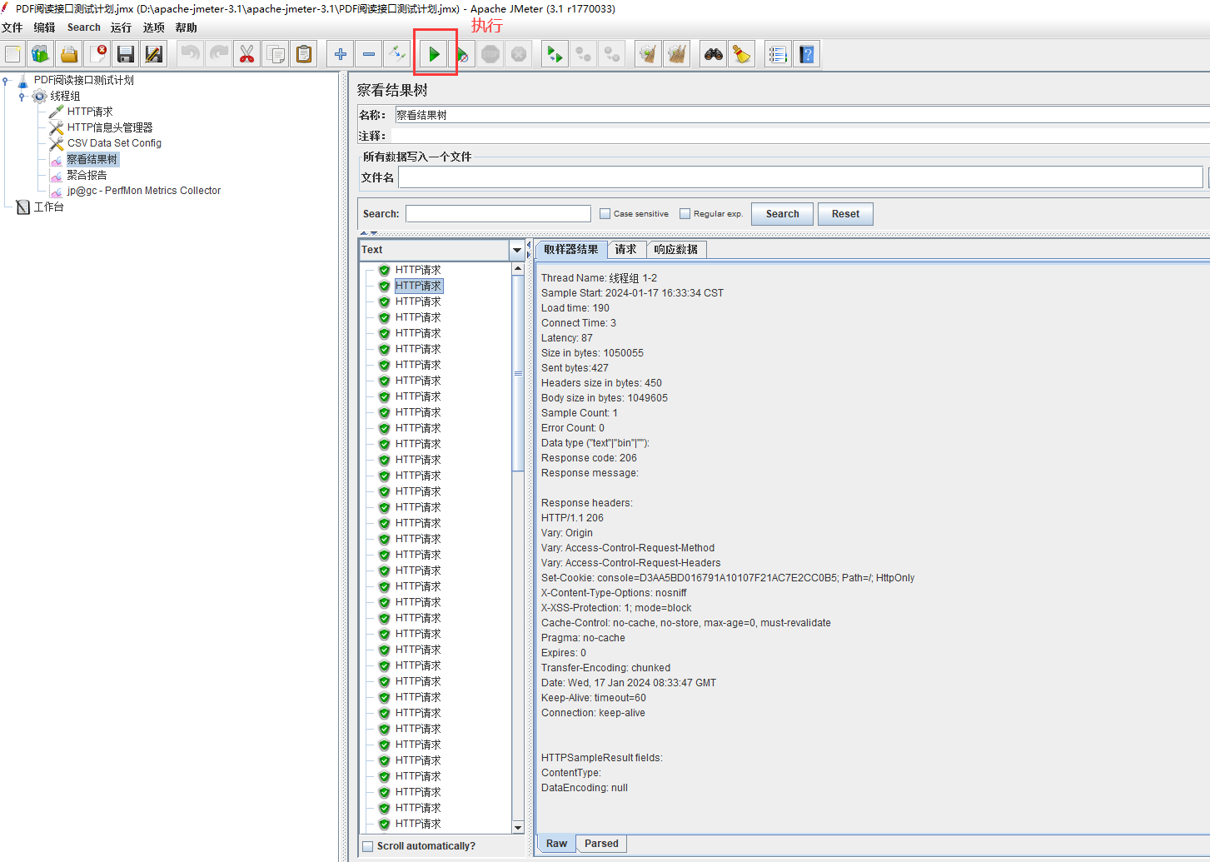This screenshot has height=862, width=1210.
Task: Enable the Regular exp. checkbox
Action: tap(685, 214)
